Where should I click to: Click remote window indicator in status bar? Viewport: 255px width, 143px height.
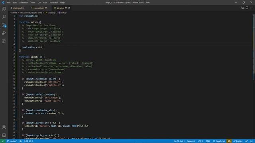(x=3, y=141)
